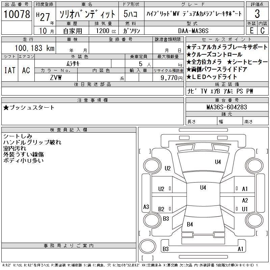270x270 pixels.
Task: Select the B2 damage marker on diagram
Action: tap(161, 209)
